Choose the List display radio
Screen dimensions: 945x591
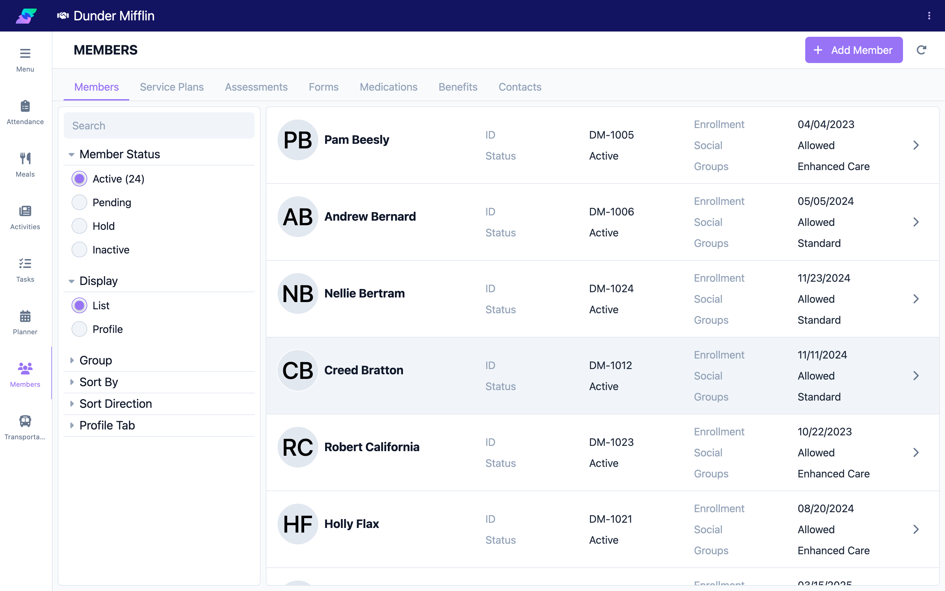point(79,305)
